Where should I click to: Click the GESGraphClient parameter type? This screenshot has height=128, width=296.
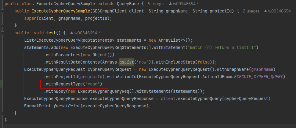click(110, 11)
